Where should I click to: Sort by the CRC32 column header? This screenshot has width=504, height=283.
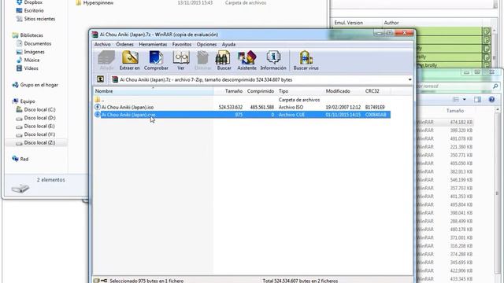(x=372, y=91)
